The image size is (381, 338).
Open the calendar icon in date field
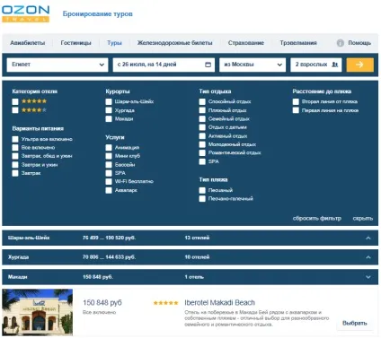click(208, 65)
